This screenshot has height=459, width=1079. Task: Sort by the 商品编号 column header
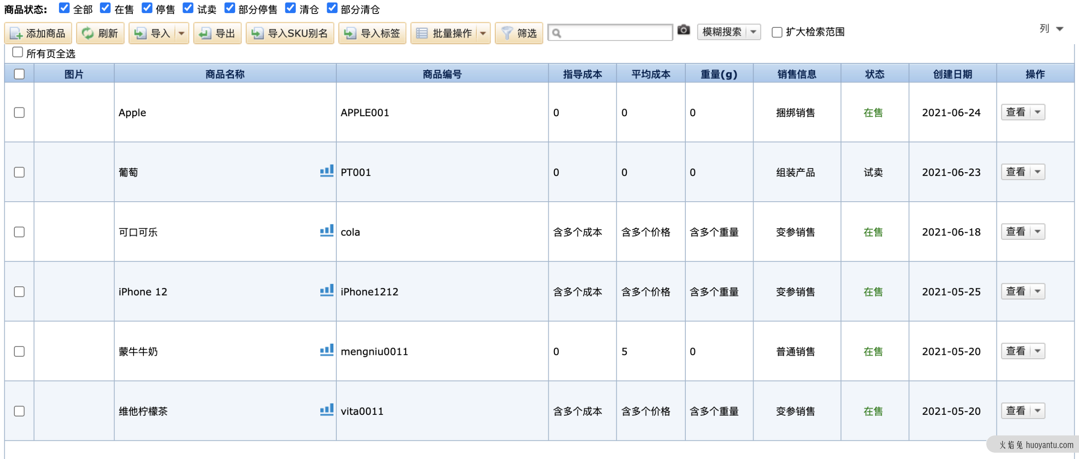pos(442,74)
